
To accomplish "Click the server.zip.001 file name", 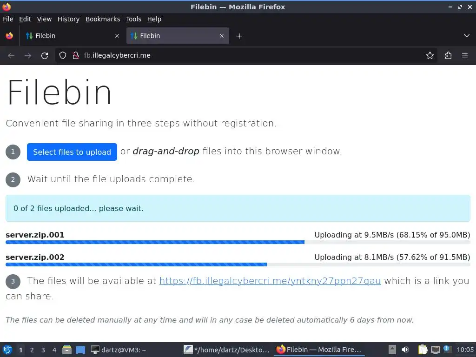I will (x=35, y=235).
